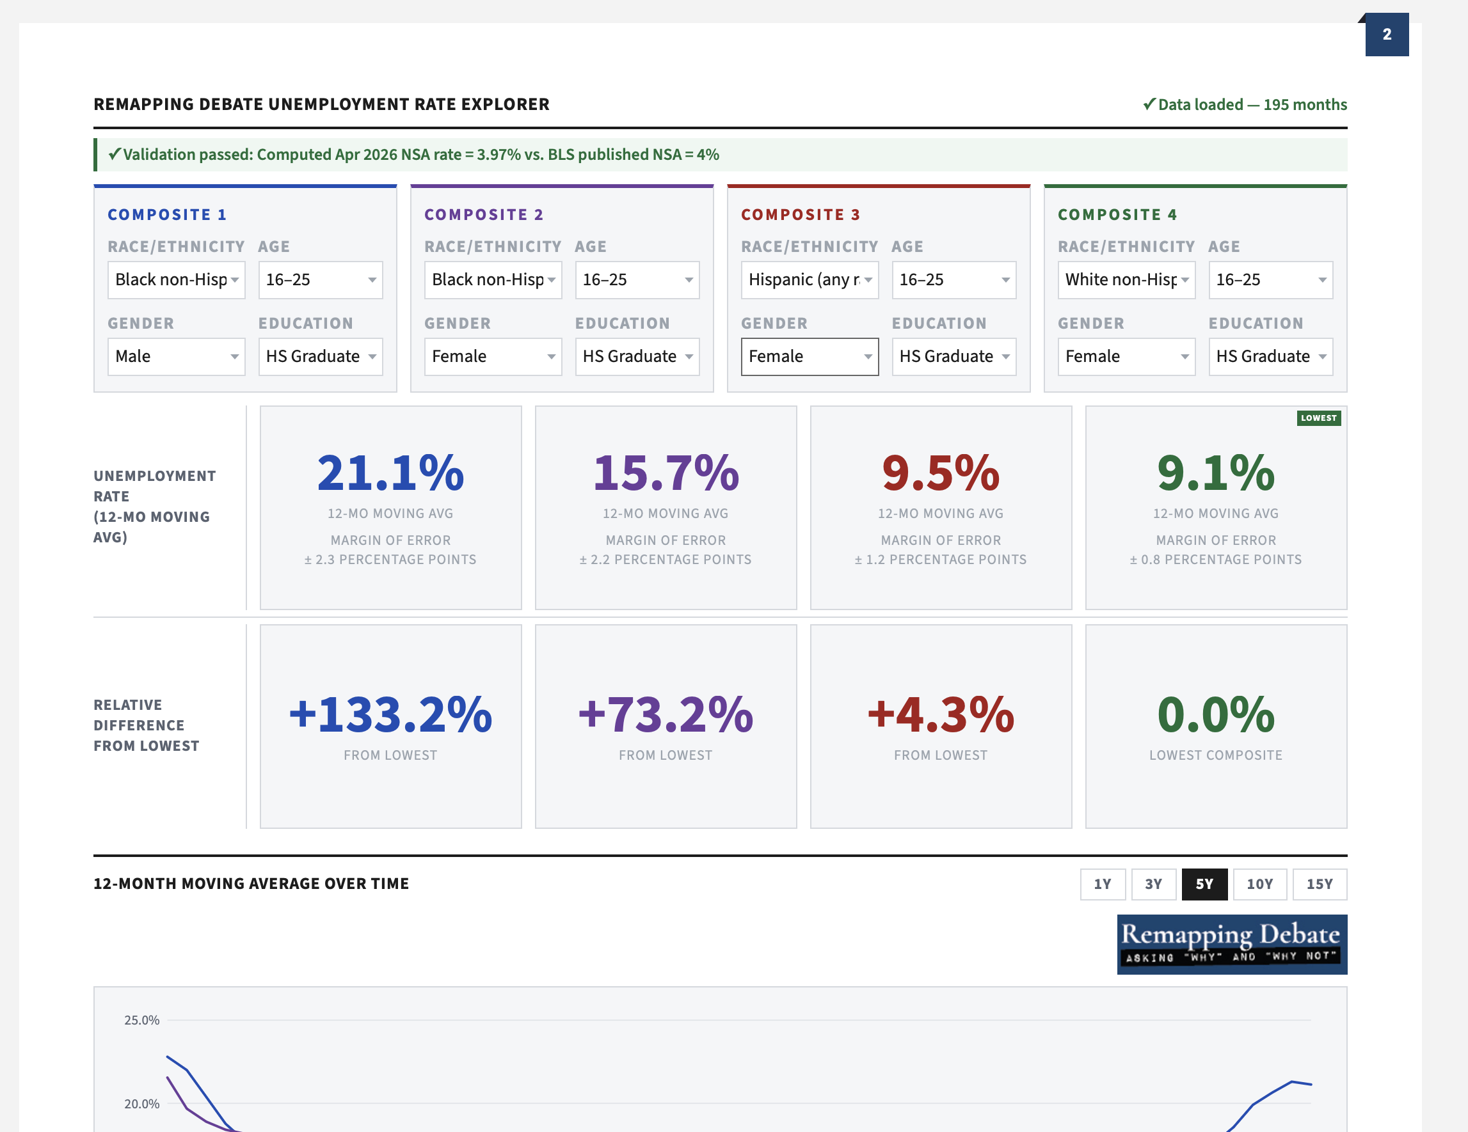
Task: Open Composite 2 Age dropdown
Action: tap(637, 279)
